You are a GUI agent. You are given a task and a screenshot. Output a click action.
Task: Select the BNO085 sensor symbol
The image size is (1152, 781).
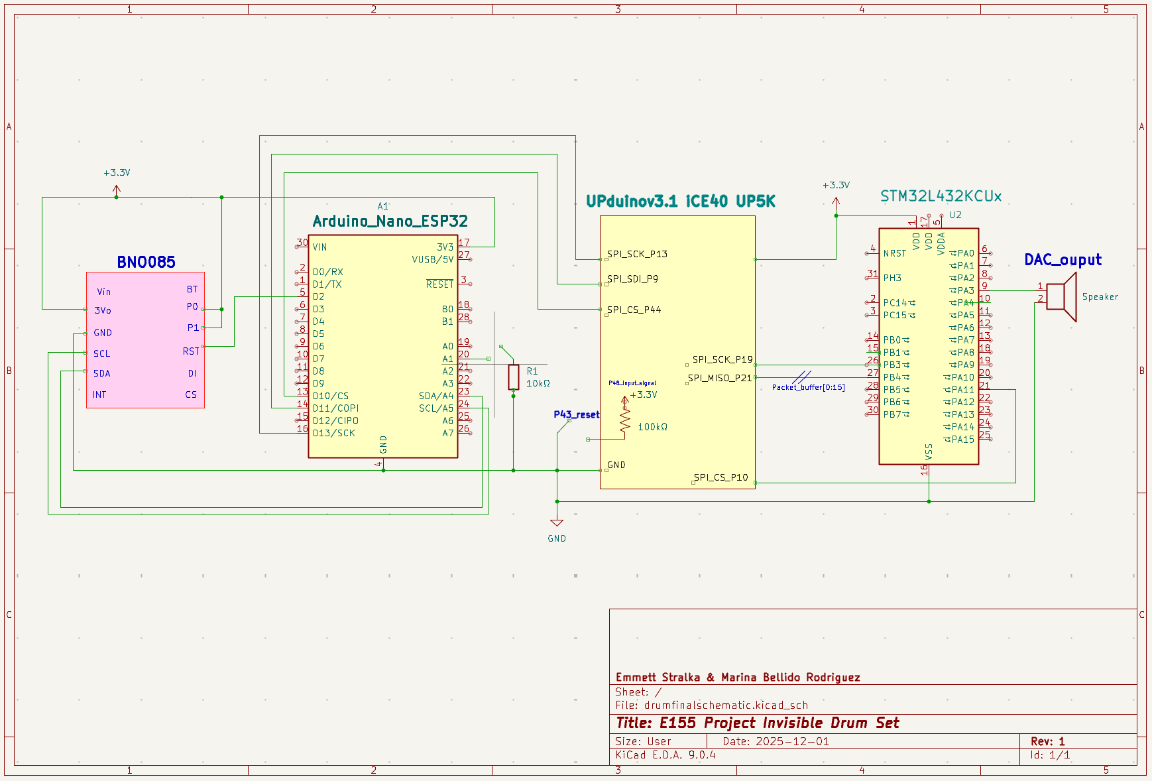click(x=145, y=338)
